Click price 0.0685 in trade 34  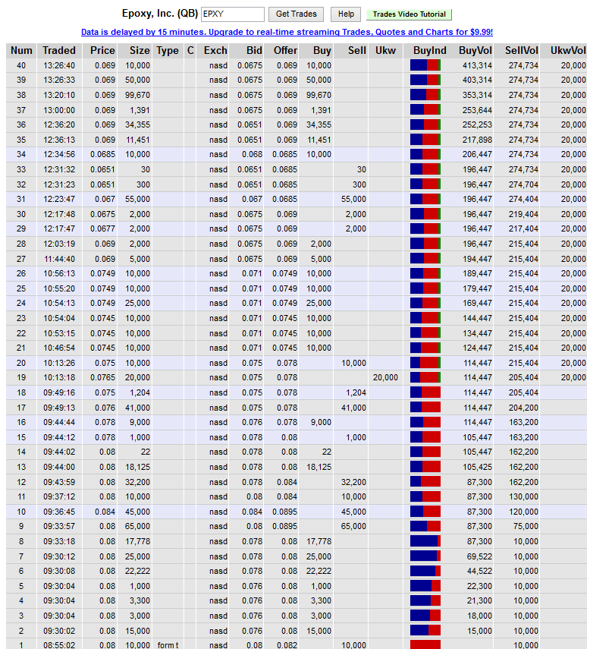coord(102,154)
